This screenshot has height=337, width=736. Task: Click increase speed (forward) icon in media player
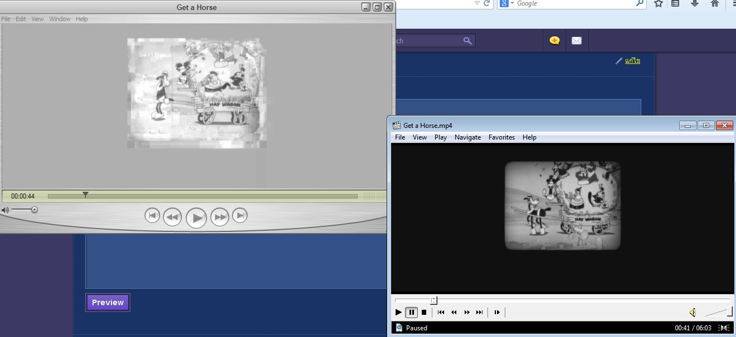[467, 313]
